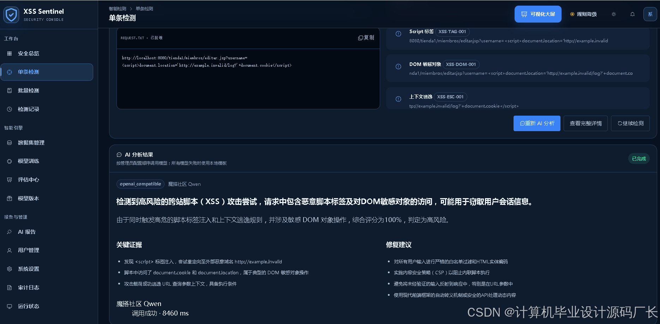Click 查看完整详情 button
Viewport: 660px width, 324px height.
pyautogui.click(x=586, y=123)
